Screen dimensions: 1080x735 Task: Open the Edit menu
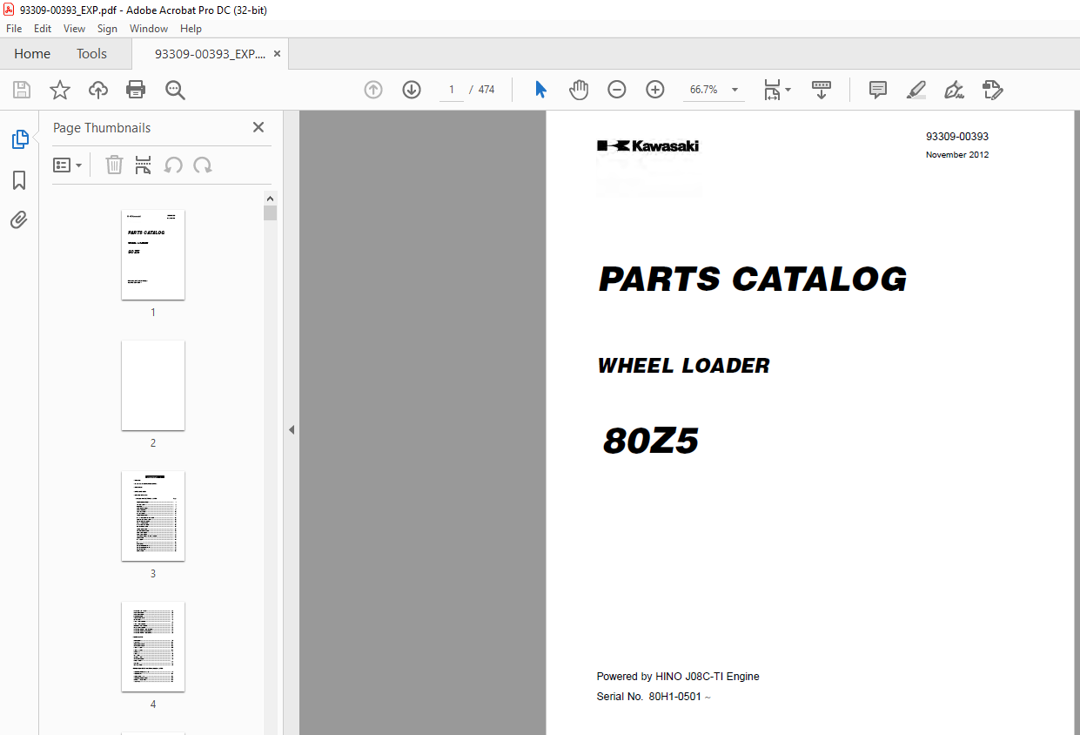coord(43,29)
